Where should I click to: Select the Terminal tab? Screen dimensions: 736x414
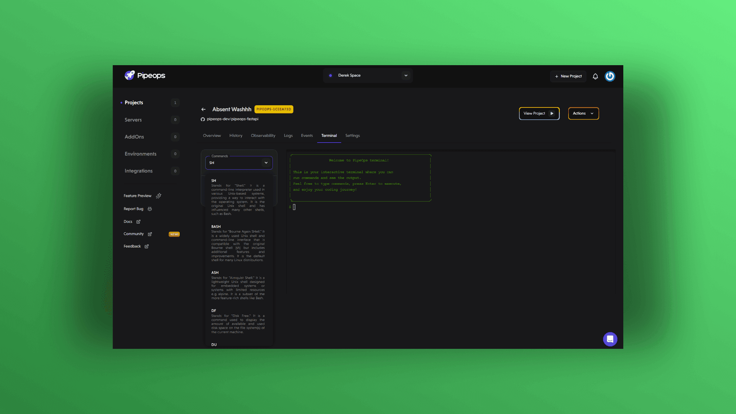[x=329, y=136]
